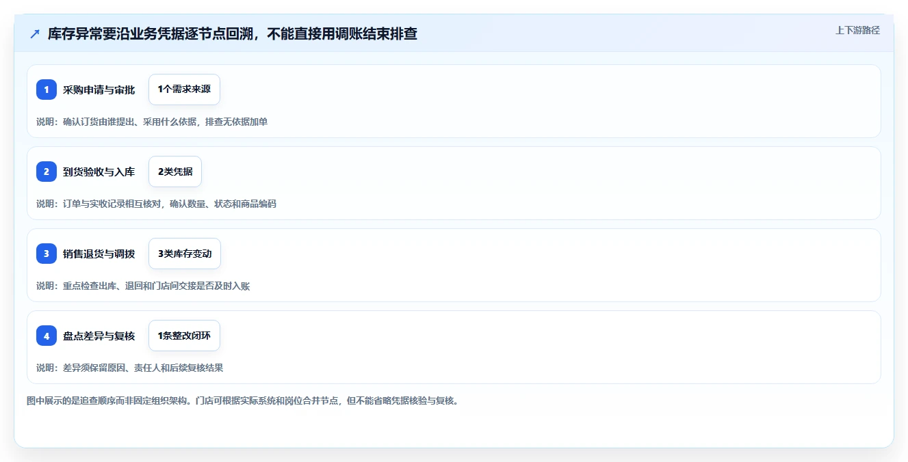Click the 销售退货与调拨 step title

tap(99, 254)
